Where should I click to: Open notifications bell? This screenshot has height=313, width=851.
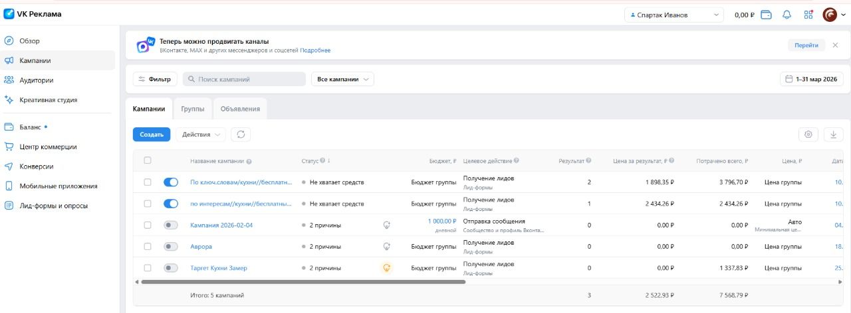(787, 15)
